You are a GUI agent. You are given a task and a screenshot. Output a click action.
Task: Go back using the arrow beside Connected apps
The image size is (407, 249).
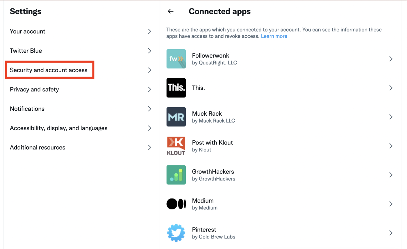tap(171, 11)
